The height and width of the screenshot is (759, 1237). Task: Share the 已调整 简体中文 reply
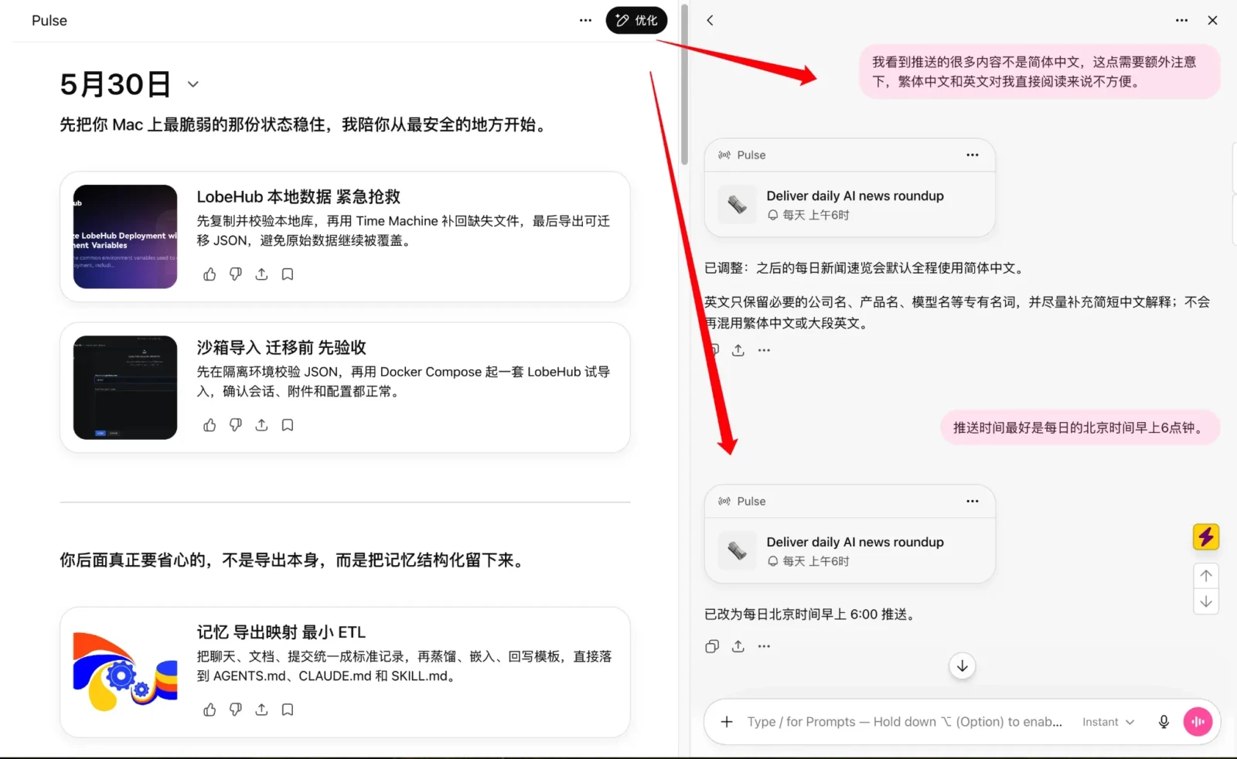[x=738, y=350]
